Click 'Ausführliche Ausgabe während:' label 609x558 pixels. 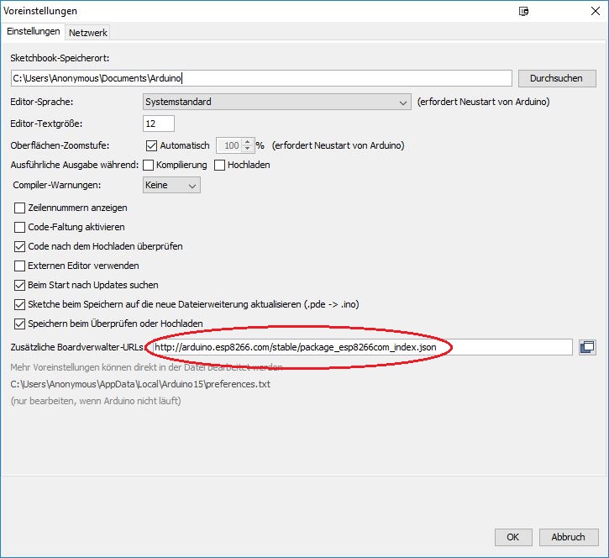point(75,166)
